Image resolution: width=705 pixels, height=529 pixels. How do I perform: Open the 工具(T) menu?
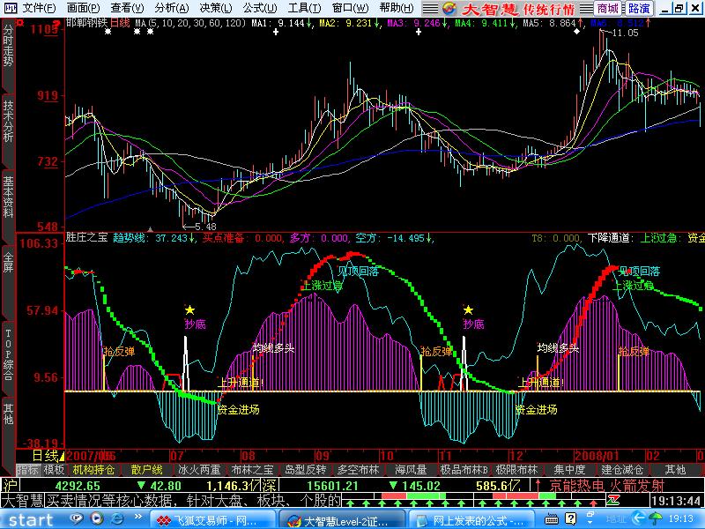304,8
